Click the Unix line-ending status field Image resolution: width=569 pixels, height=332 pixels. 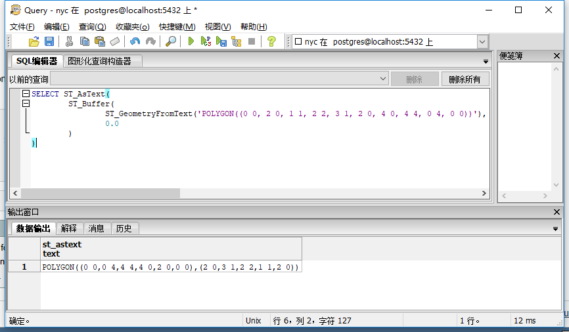[x=254, y=320]
